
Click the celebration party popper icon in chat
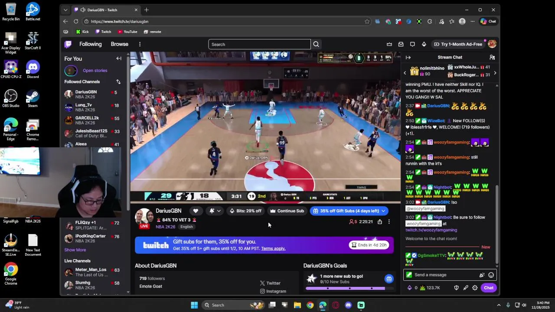(x=482, y=275)
